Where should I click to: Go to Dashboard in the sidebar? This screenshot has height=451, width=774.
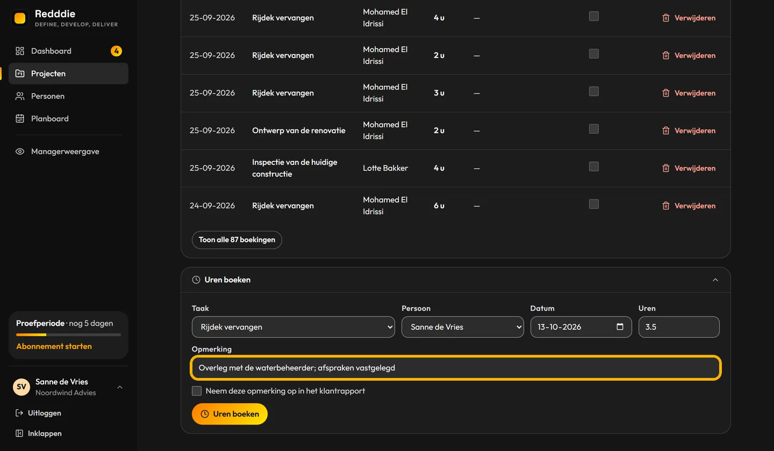68,51
